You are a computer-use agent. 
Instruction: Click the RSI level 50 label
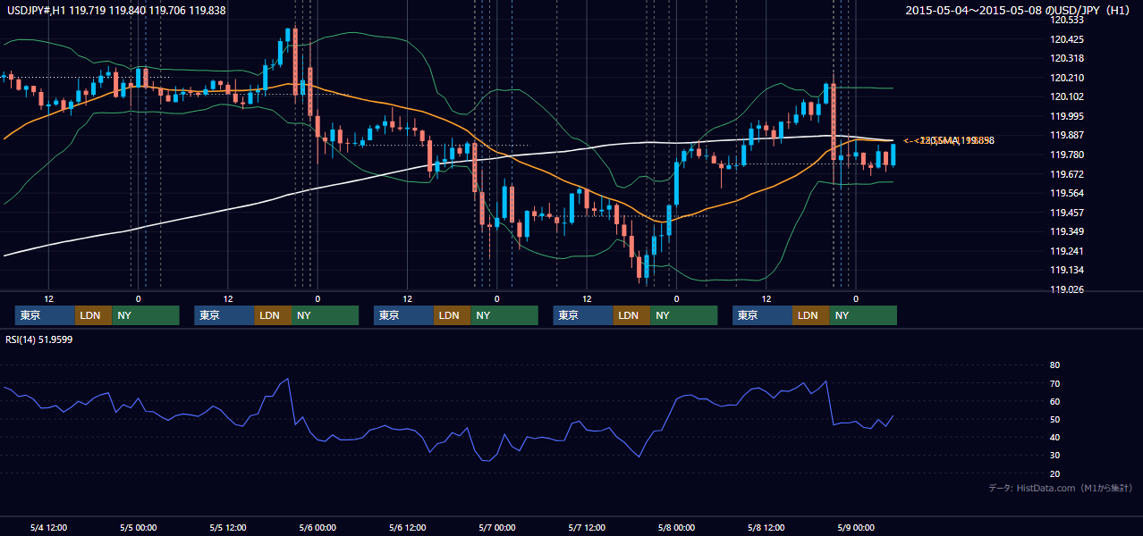1054,419
